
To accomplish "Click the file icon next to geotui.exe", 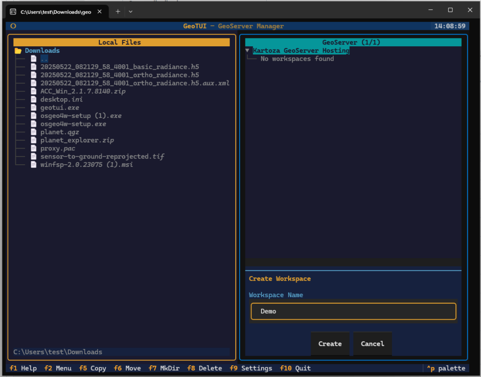I will pyautogui.click(x=34, y=107).
